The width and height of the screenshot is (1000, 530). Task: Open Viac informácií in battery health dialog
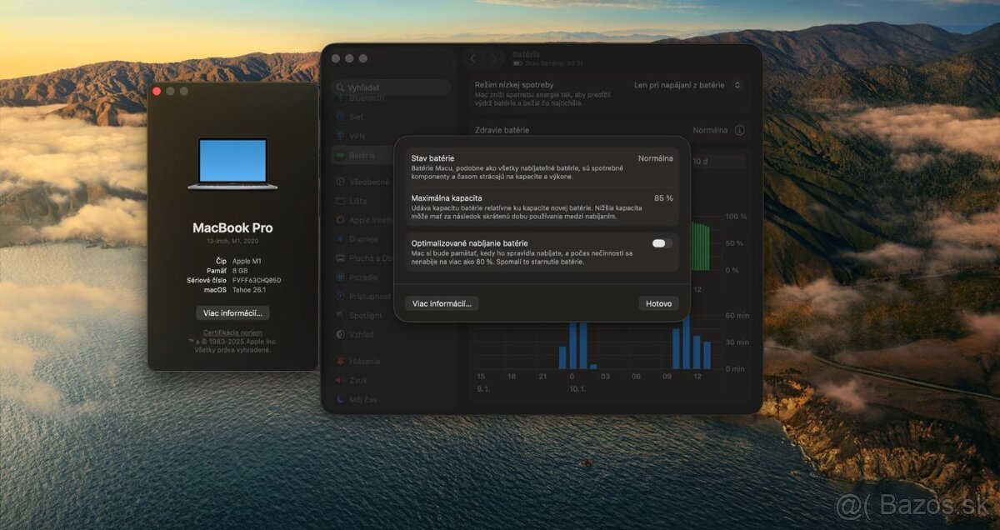coord(442,303)
